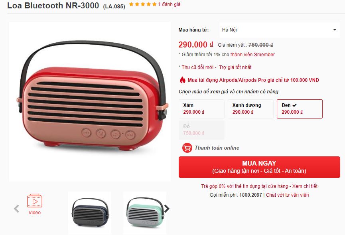345x235 pixels.
Task: Select the disabled Đỏ color option
Action: point(201,130)
